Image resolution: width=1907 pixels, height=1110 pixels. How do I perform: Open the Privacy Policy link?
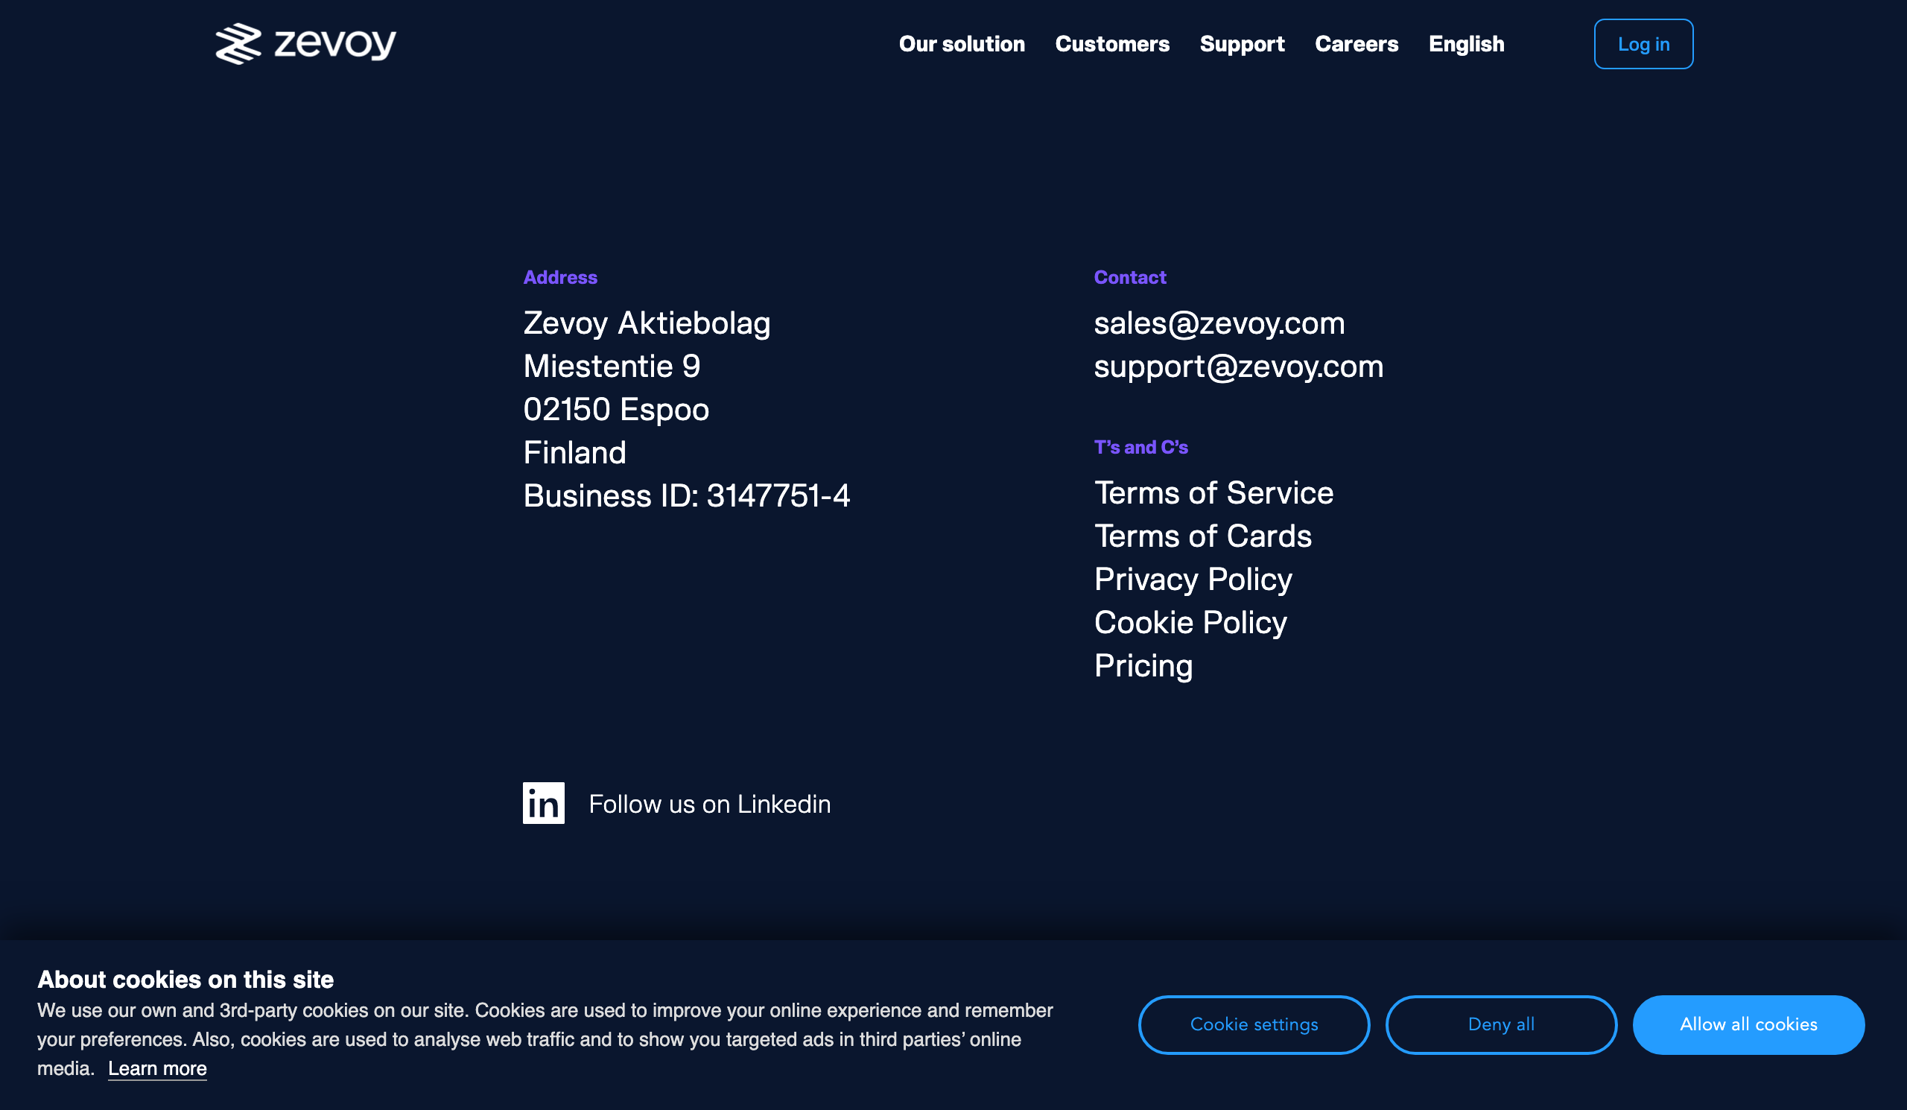click(x=1193, y=579)
